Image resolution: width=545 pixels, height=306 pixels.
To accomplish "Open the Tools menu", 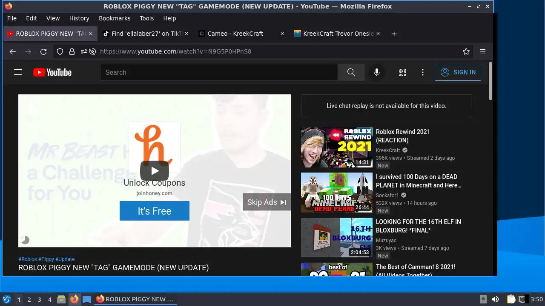I will click(x=147, y=18).
